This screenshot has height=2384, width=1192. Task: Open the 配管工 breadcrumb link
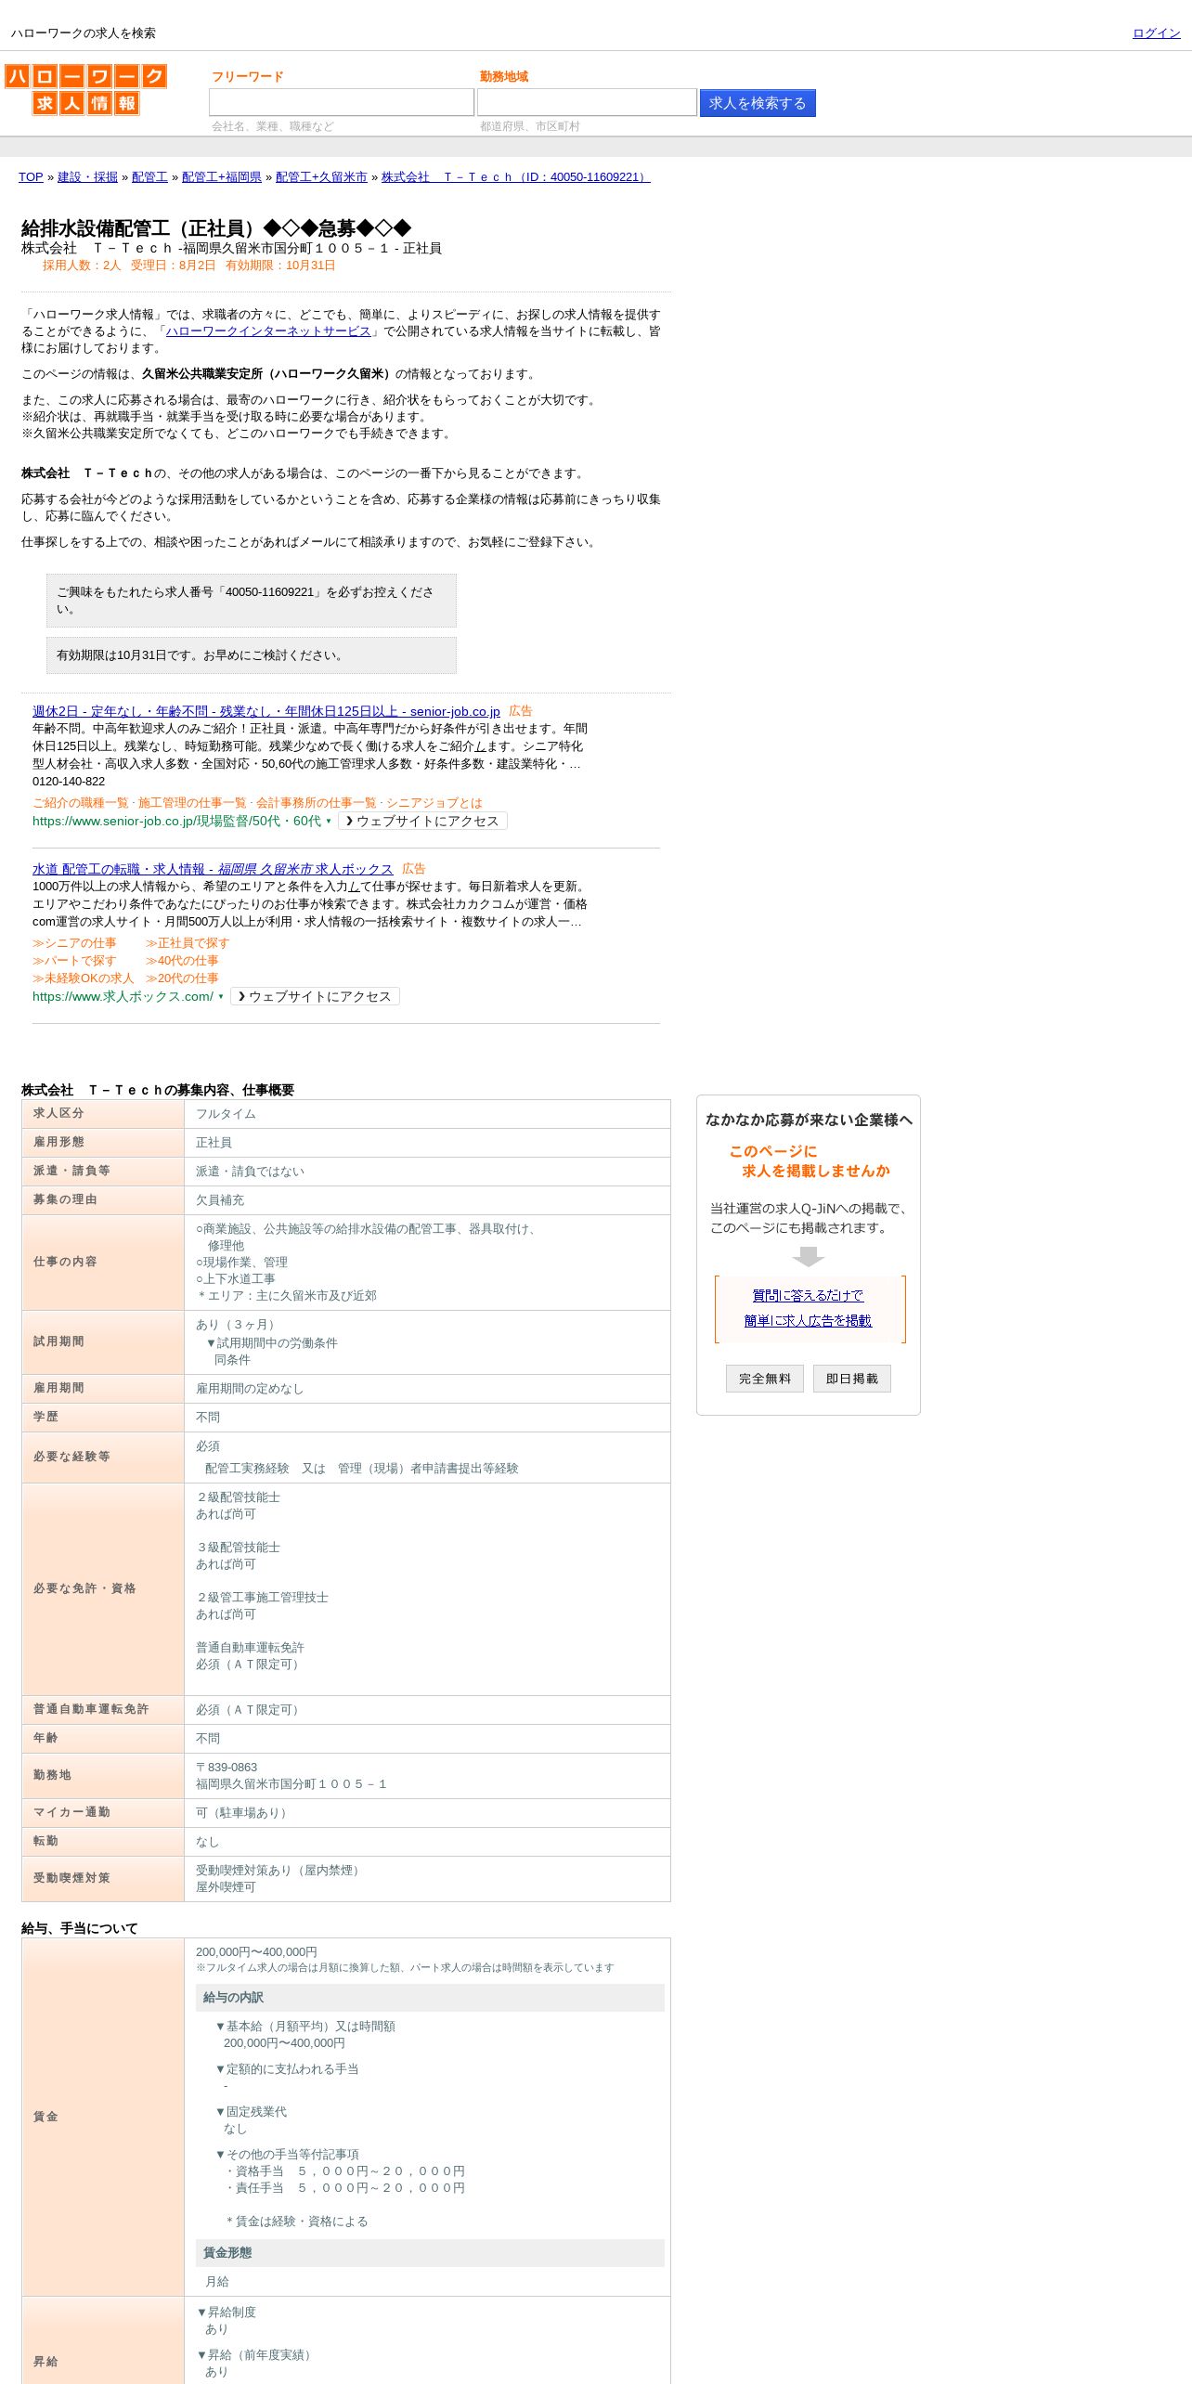tap(149, 177)
